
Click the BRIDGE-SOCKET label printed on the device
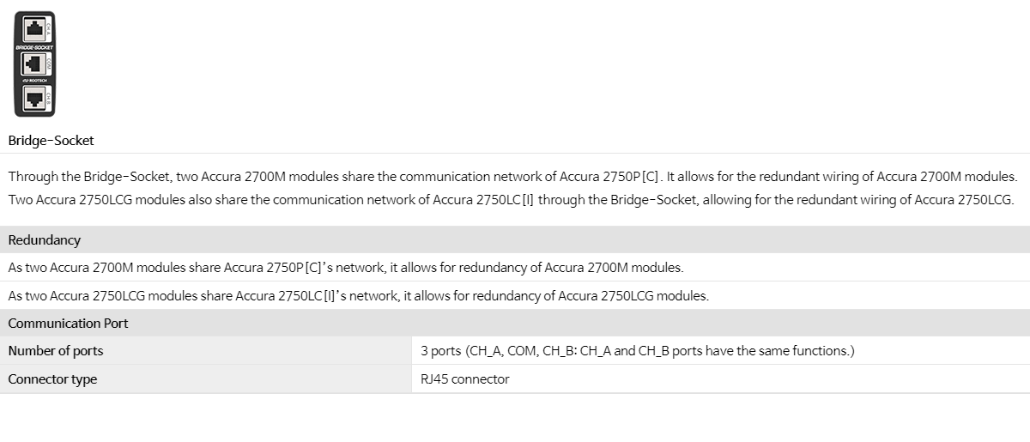[x=34, y=47]
